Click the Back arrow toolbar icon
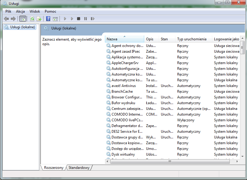247x180 pixels. tap(6, 19)
